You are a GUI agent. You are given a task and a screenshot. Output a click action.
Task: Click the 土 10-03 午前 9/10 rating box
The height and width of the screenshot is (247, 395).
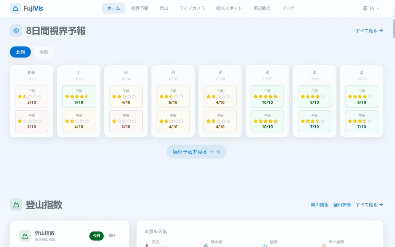click(79, 97)
